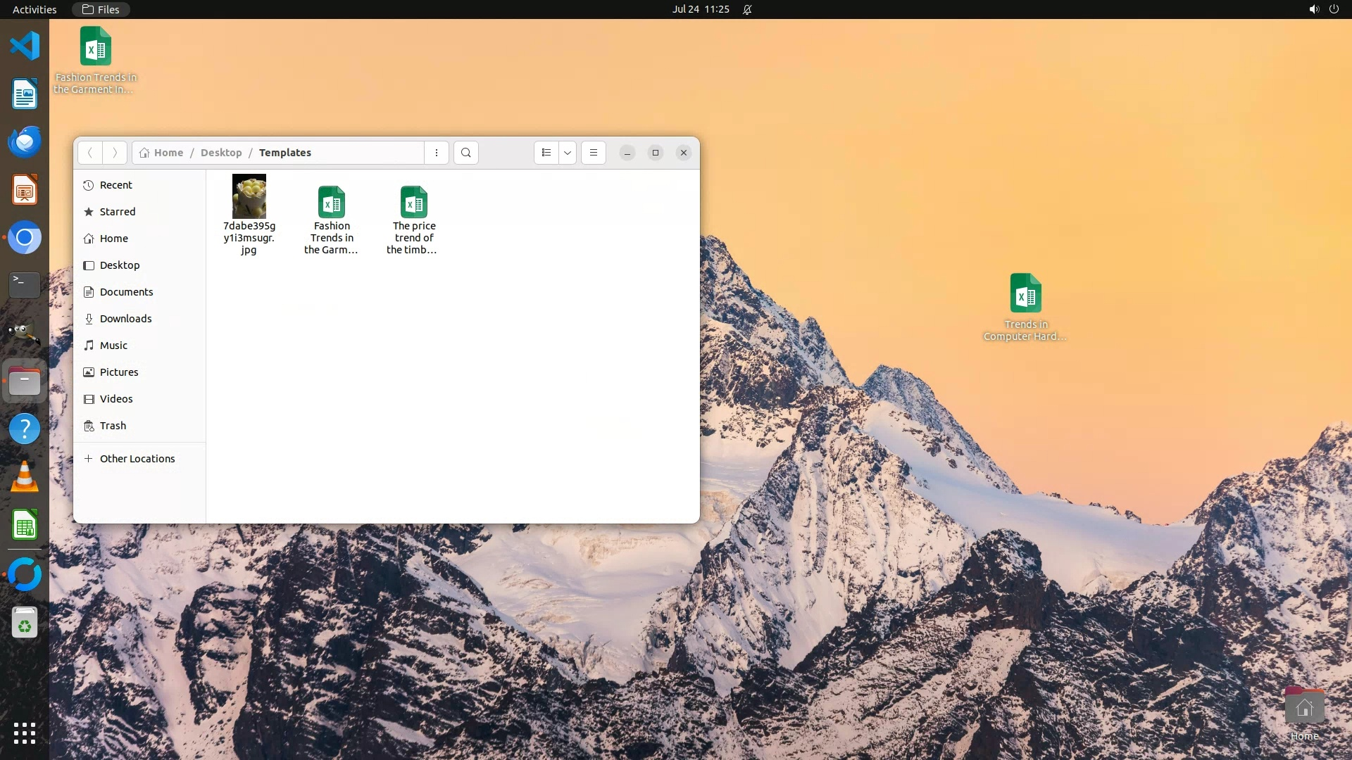Go back using the back arrow
This screenshot has width=1352, height=760.
tap(90, 153)
